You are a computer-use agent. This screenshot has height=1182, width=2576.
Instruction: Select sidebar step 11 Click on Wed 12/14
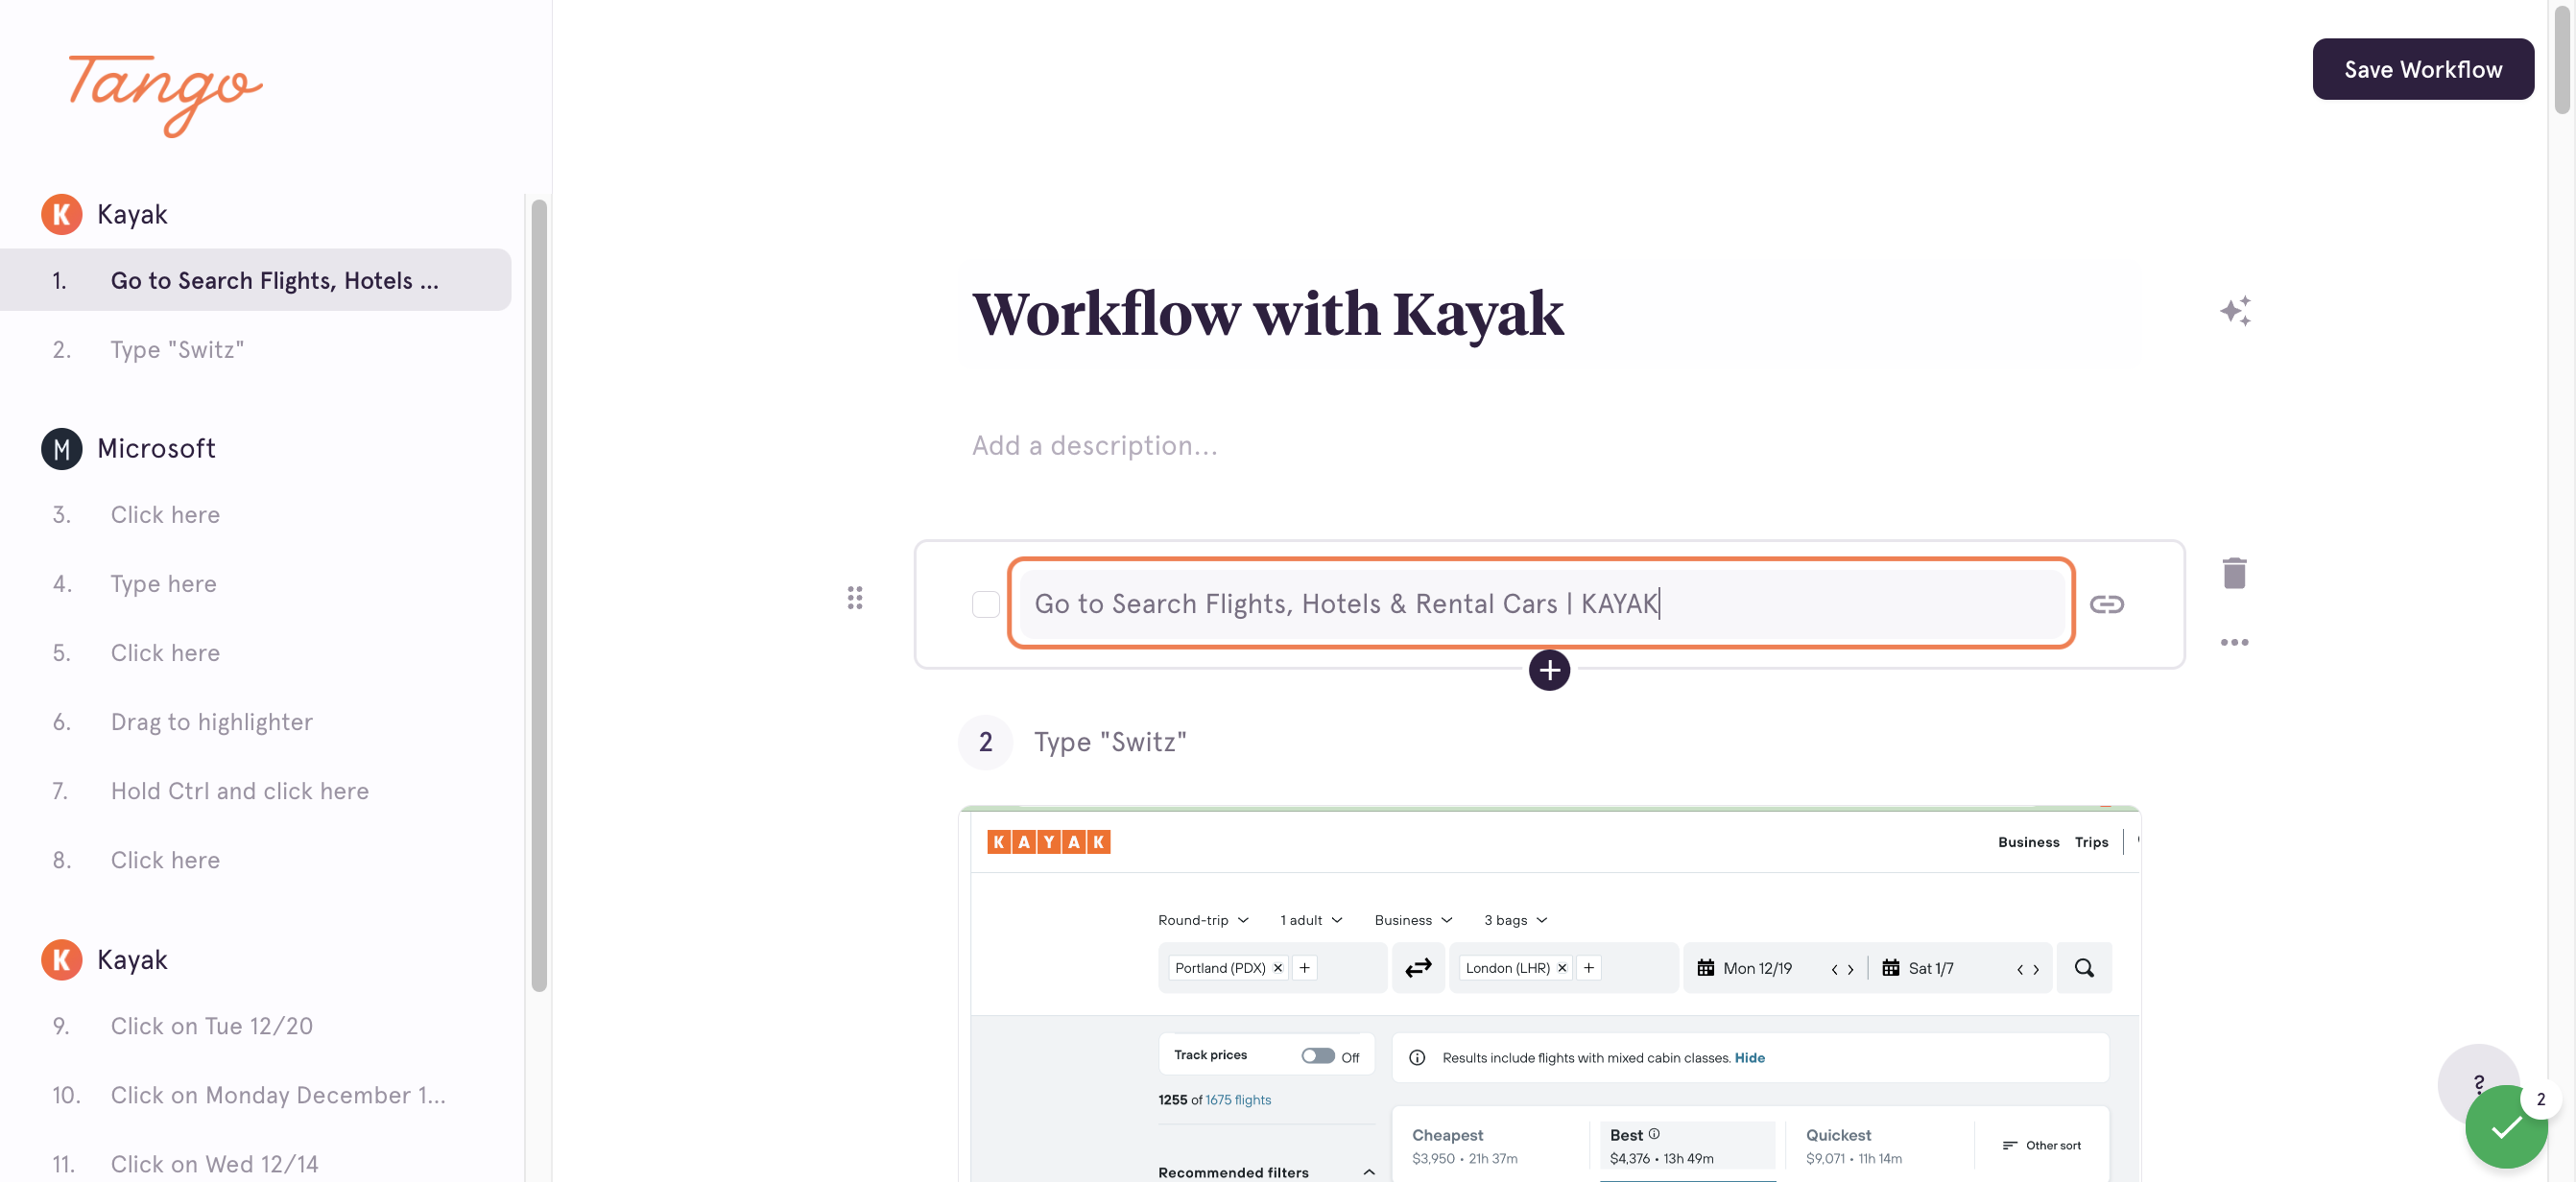pos(255,1162)
